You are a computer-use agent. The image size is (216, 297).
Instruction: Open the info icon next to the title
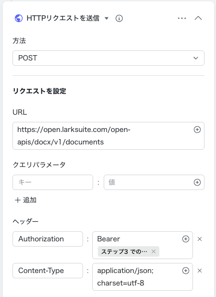tap(119, 18)
